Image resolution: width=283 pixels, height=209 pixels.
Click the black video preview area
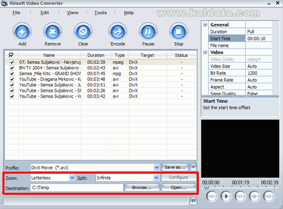pos(240,148)
